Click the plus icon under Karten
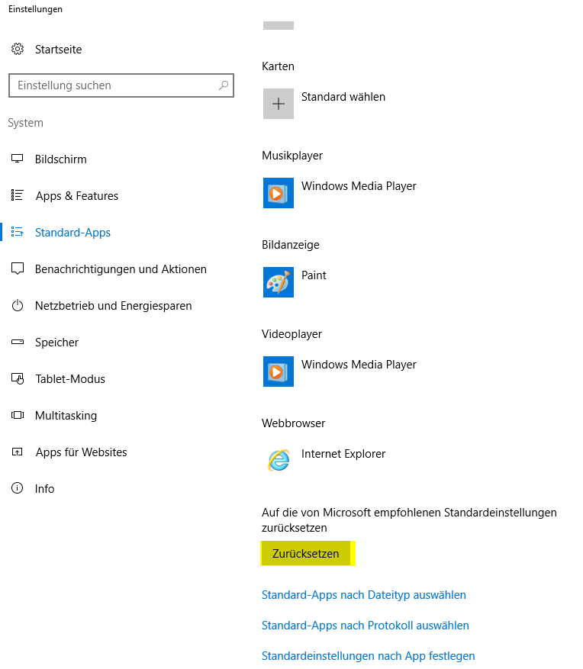 click(x=279, y=104)
